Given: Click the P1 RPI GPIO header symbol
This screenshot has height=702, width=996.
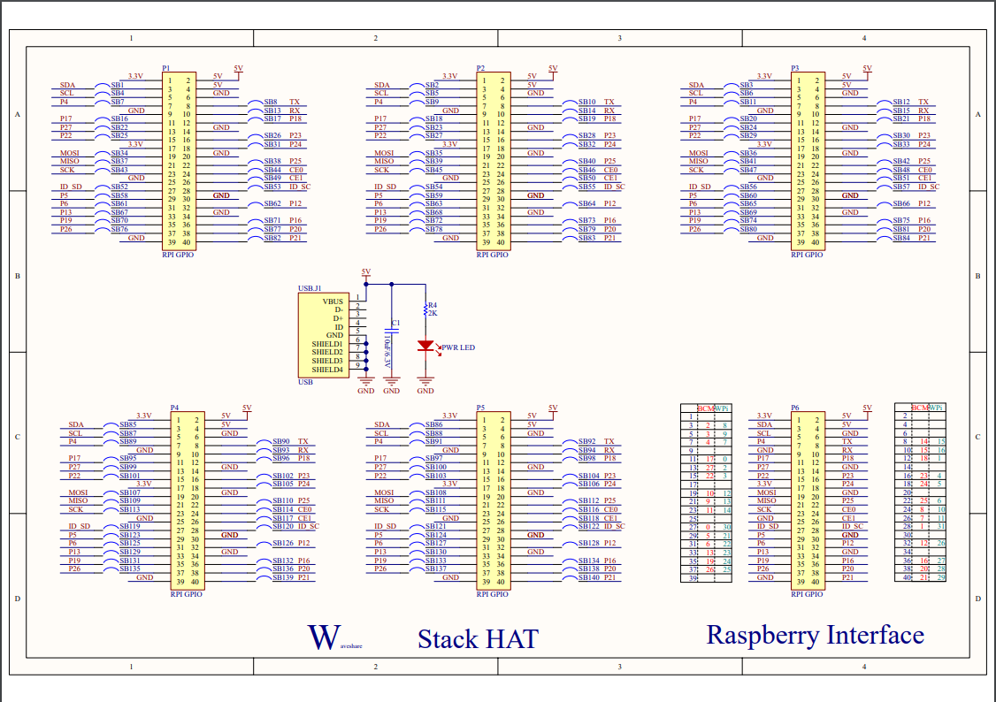Looking at the screenshot, I should tap(177, 159).
